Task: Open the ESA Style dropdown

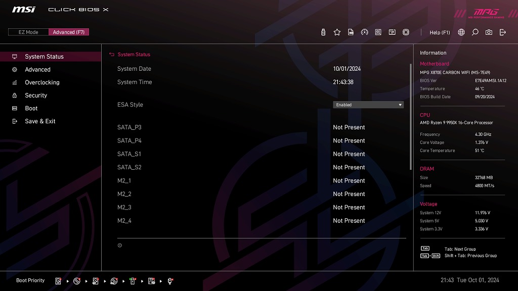Action: (x=368, y=105)
